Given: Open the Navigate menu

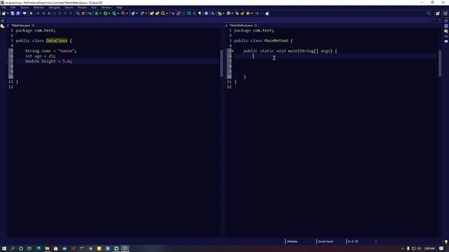Looking at the screenshot, I should [55, 8].
